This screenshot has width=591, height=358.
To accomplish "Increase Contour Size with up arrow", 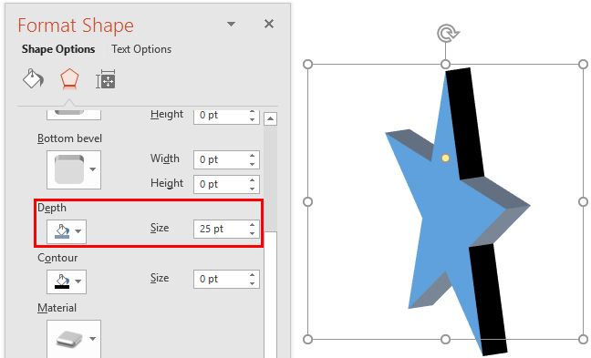I will pyautogui.click(x=253, y=275).
